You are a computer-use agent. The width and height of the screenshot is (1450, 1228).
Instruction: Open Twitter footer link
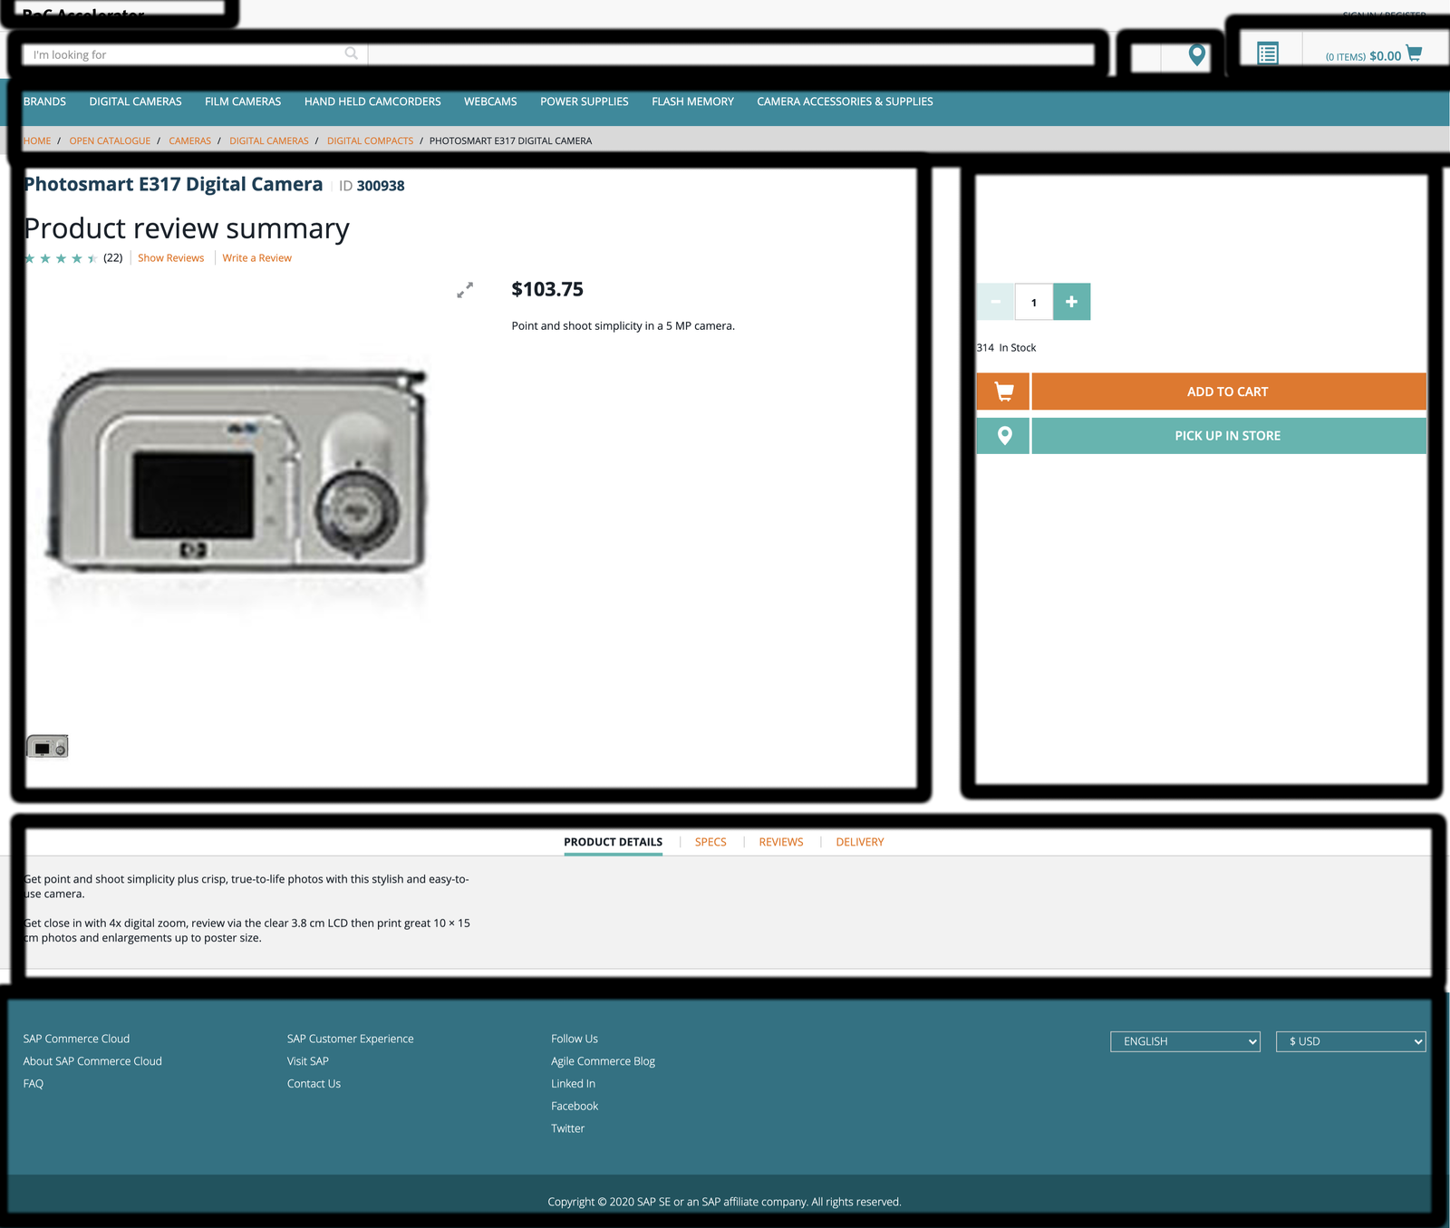(x=567, y=1128)
